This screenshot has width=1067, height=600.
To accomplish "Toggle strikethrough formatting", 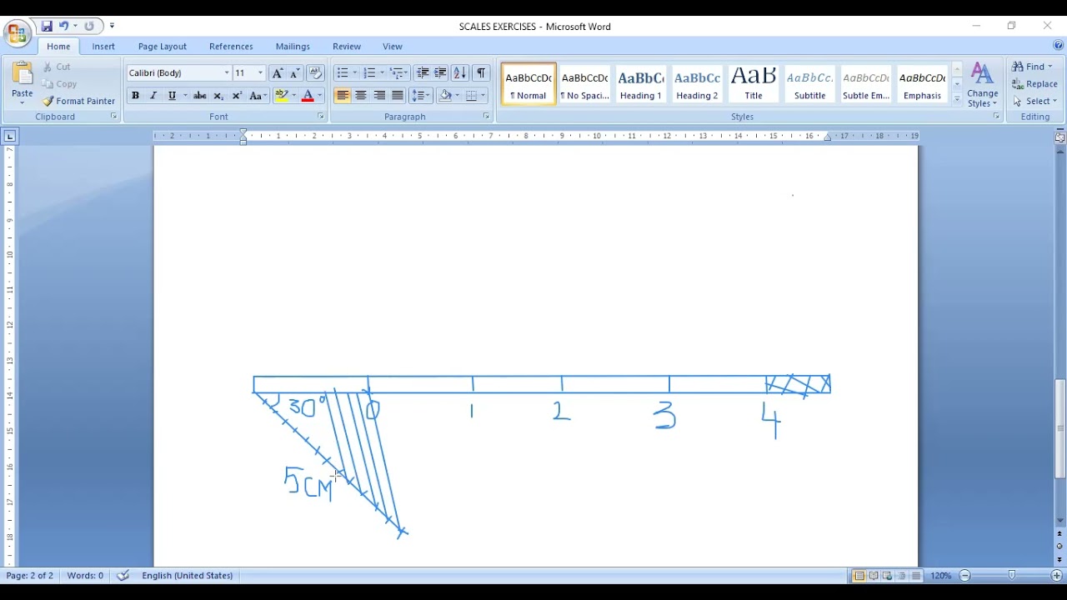I will (x=200, y=96).
